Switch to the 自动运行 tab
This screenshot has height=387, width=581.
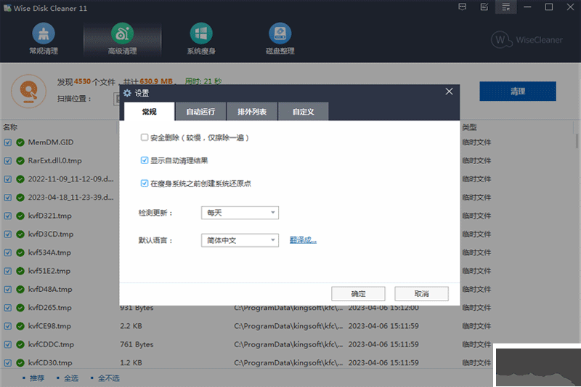200,112
